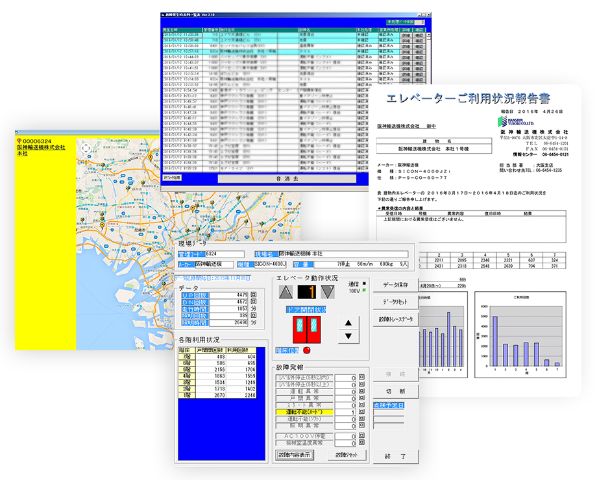Viewport: 597px width, 480px height.
Task: Click the fault list scrollbar up arrow
Action: [429, 35]
